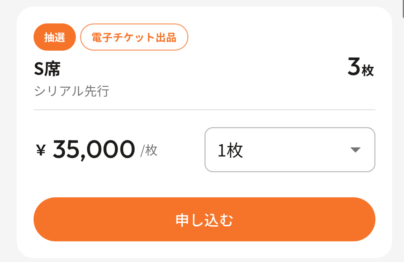Click the 35,000 price amount
Screen dimensions: 404x262
pyautogui.click(x=94, y=150)
